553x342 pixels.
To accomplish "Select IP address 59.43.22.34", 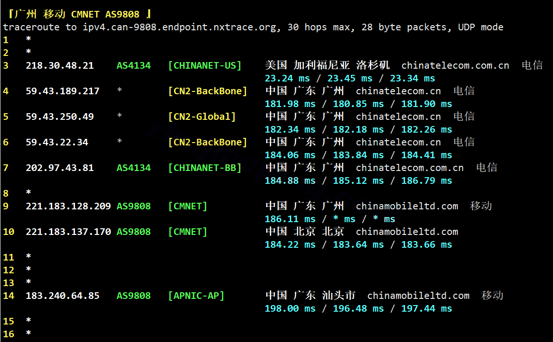I will point(57,142).
